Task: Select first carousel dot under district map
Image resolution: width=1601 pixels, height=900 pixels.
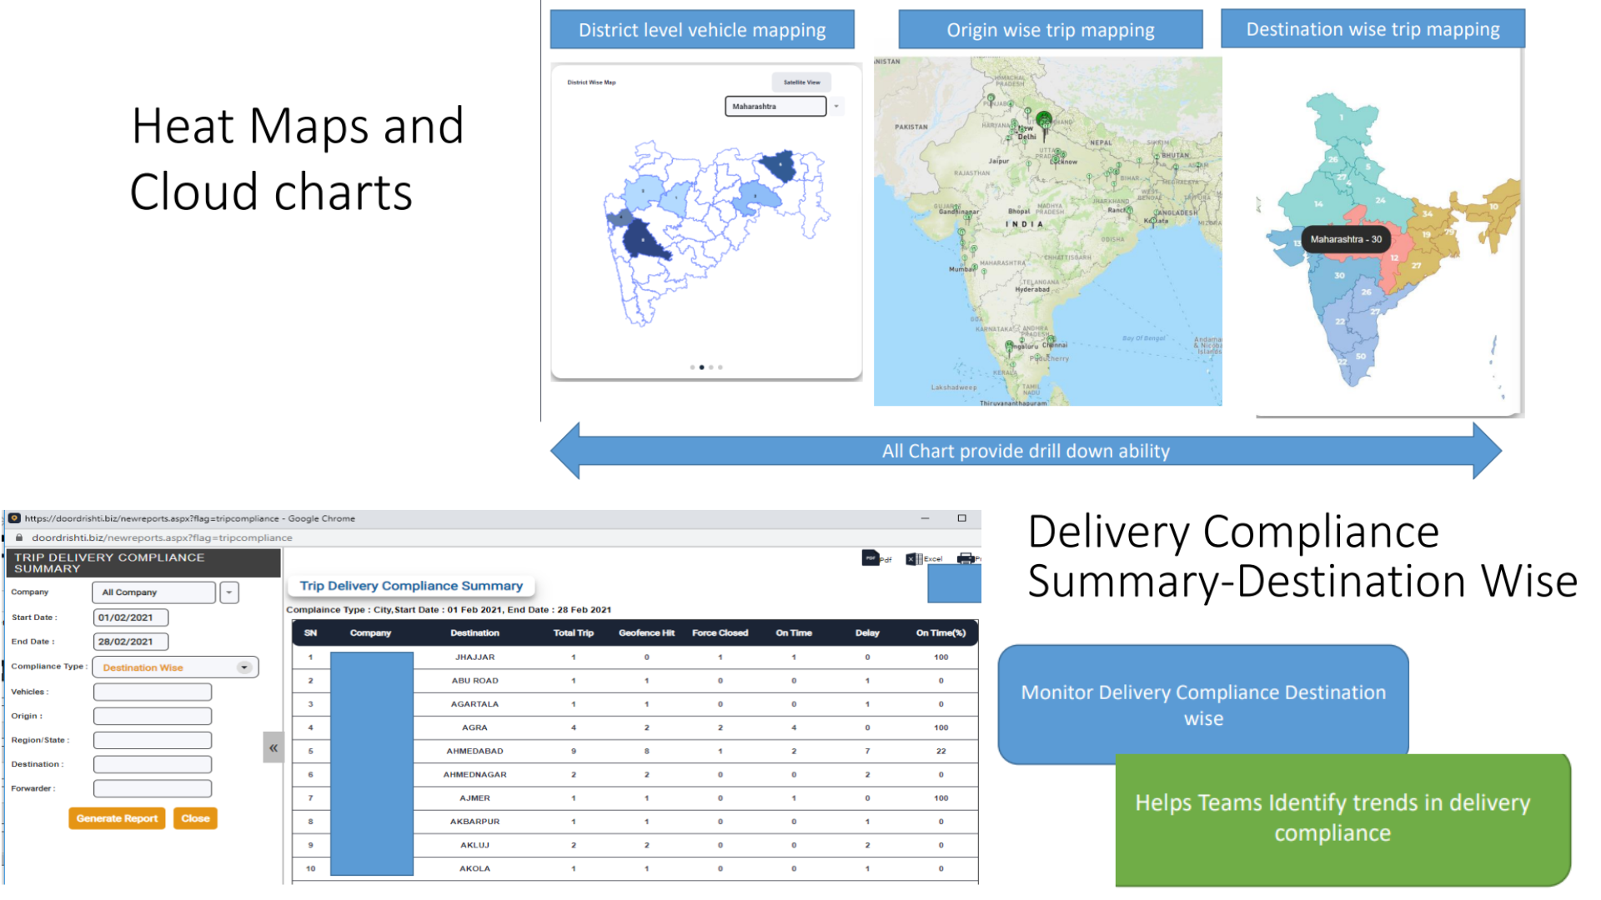Action: point(692,367)
